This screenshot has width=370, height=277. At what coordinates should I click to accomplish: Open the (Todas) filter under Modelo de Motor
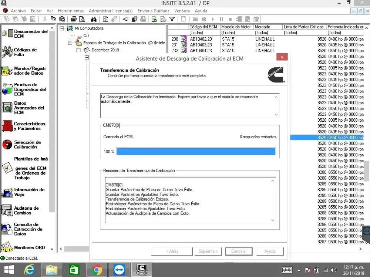click(x=237, y=33)
